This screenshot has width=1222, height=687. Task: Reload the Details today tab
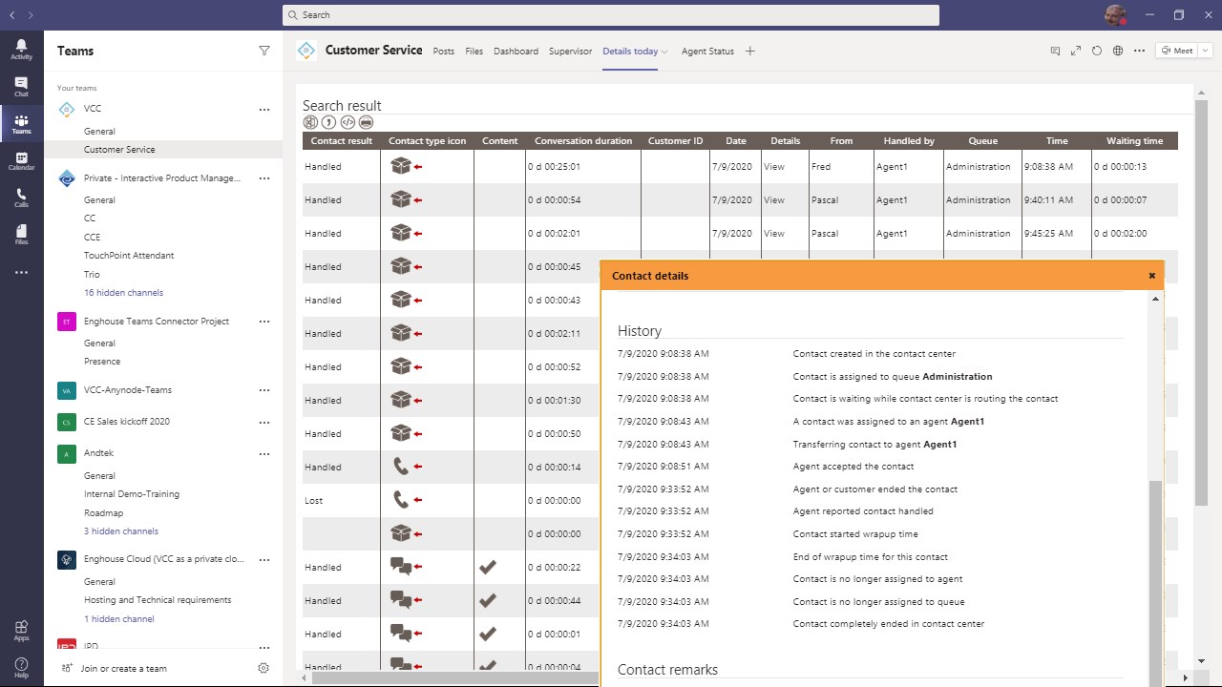pyautogui.click(x=1097, y=52)
